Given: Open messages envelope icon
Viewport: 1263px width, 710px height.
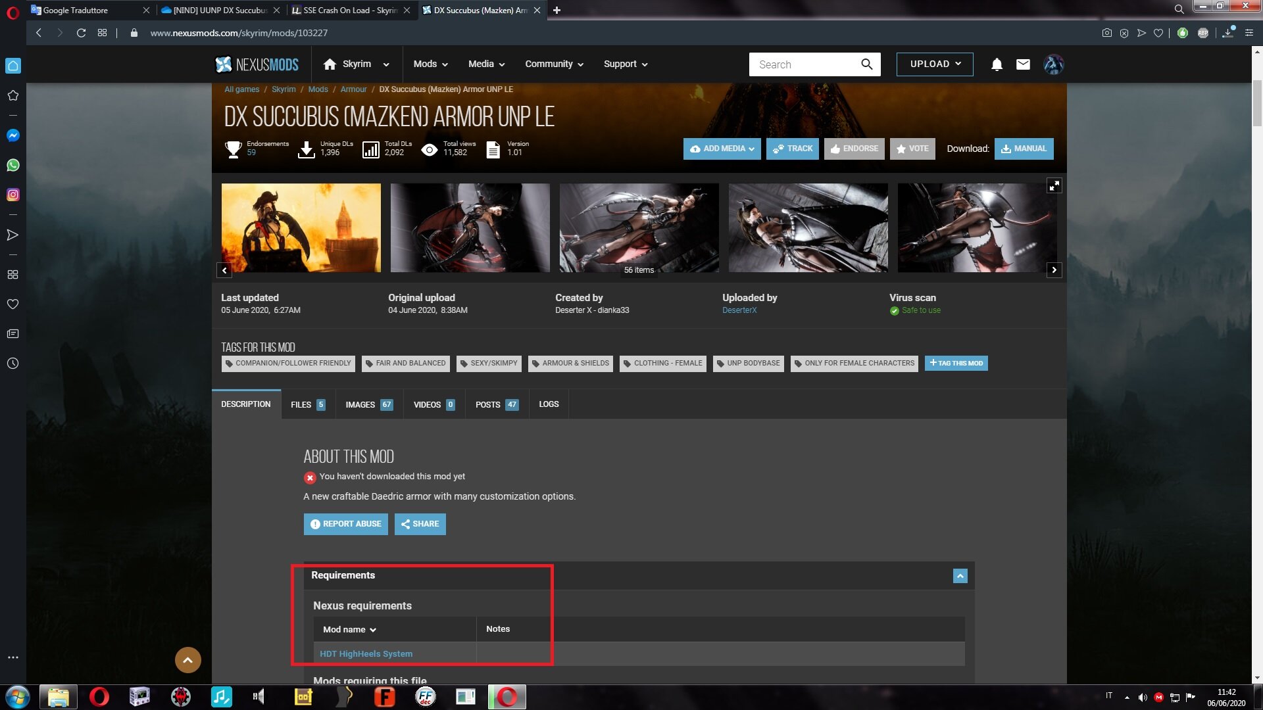Looking at the screenshot, I should pos(1023,64).
